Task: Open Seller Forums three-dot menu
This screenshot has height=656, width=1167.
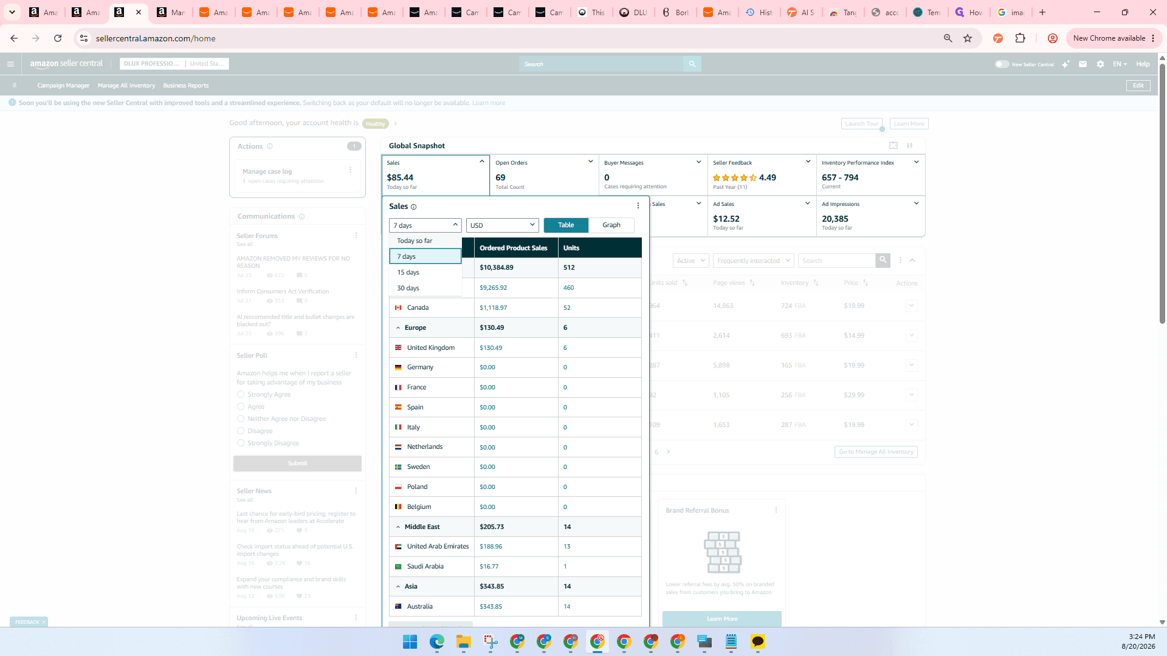Action: (356, 236)
